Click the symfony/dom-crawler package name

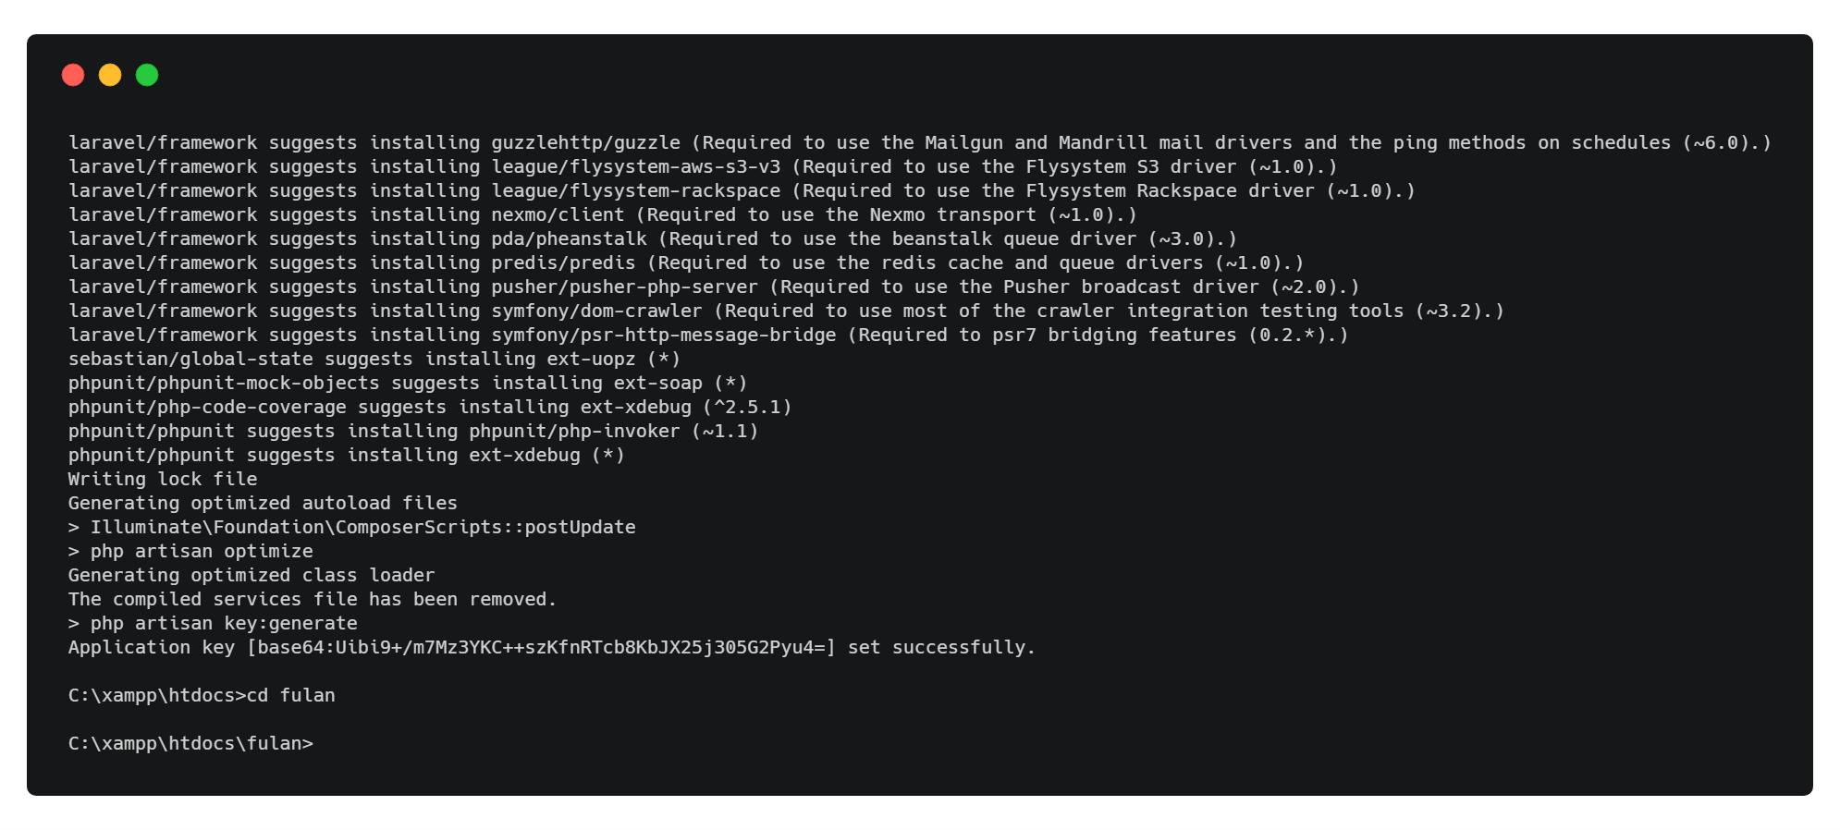pos(596,311)
